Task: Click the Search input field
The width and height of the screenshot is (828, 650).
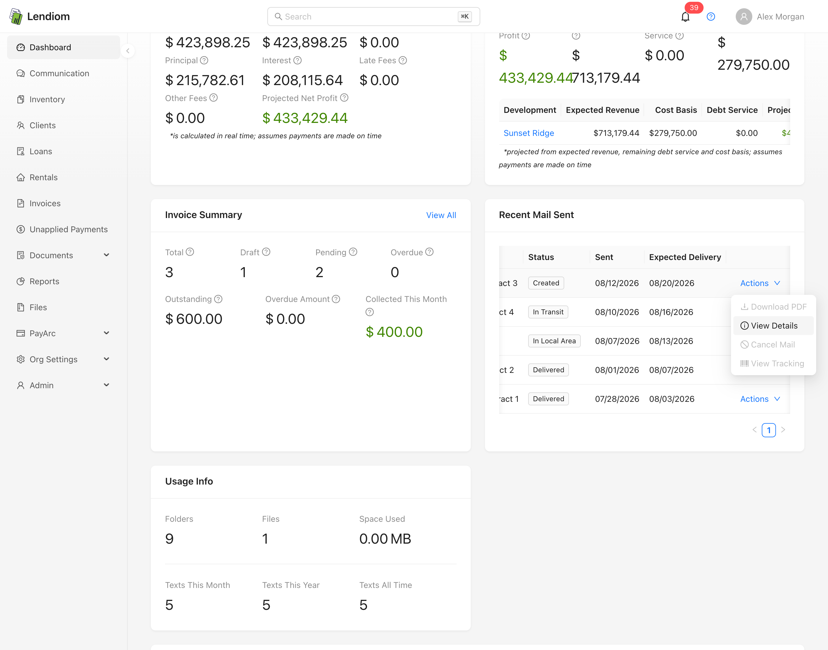Action: [x=373, y=17]
